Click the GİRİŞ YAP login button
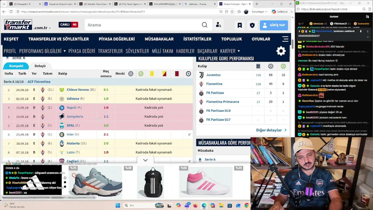This screenshot has height=210, width=373. pos(274,25)
